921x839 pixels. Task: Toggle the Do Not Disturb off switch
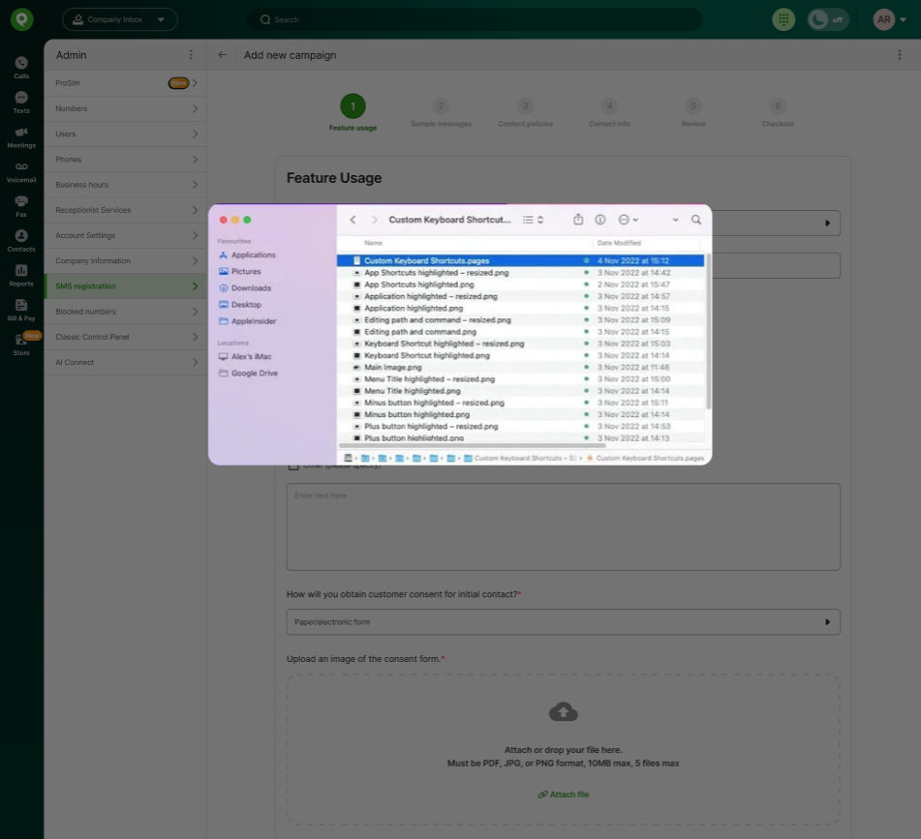[828, 19]
